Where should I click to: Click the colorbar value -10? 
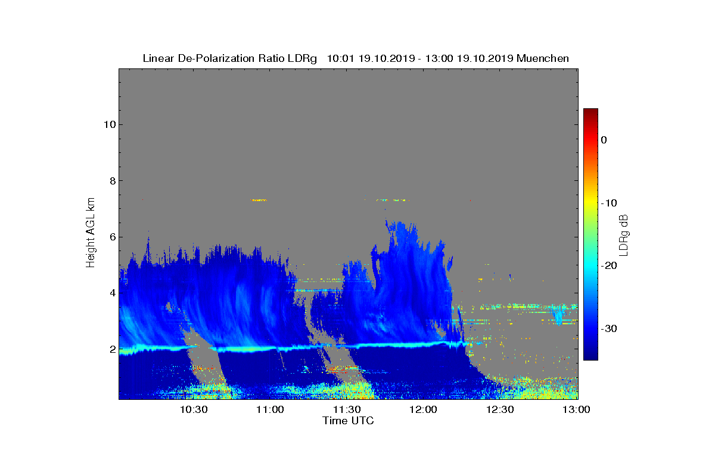pyautogui.click(x=608, y=203)
